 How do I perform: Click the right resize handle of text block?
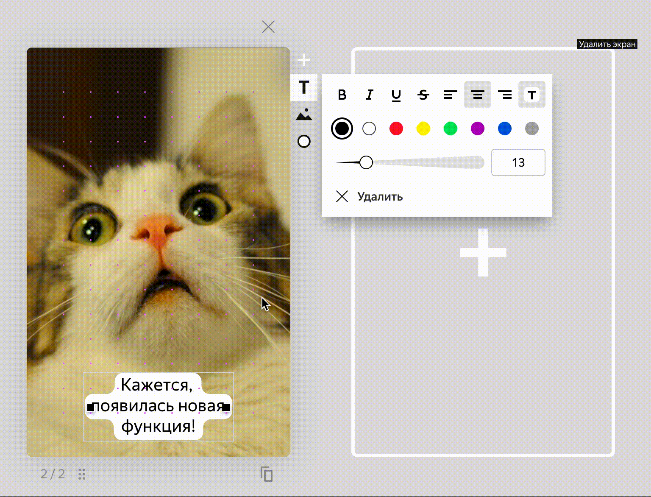click(x=226, y=408)
